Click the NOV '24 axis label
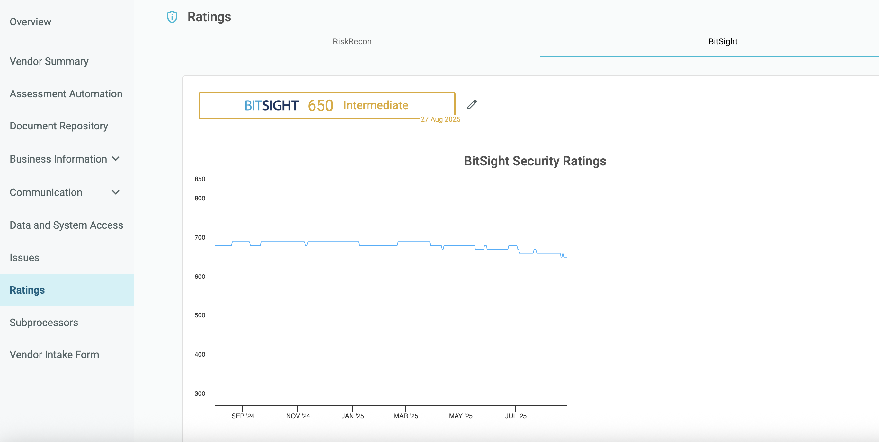This screenshot has width=879, height=442. tap(298, 416)
